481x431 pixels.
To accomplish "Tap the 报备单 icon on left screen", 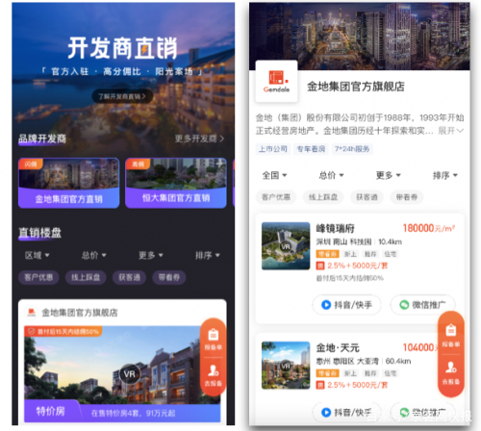I will (214, 339).
